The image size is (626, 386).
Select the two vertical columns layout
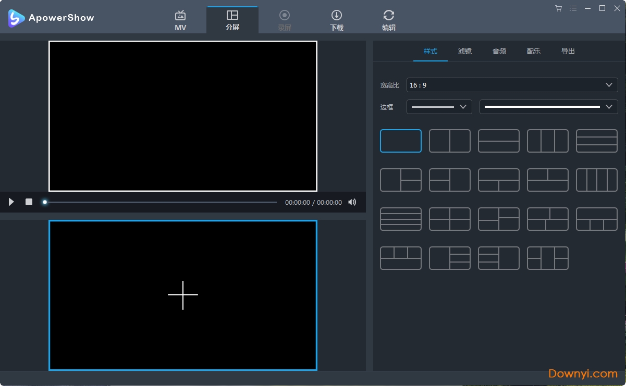pyautogui.click(x=449, y=141)
